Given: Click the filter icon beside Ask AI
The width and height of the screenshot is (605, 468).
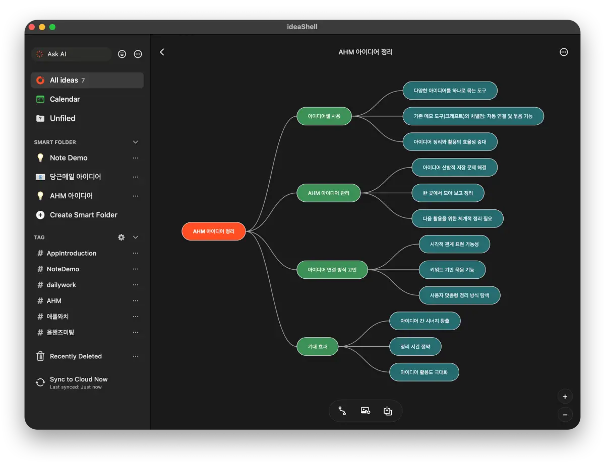Looking at the screenshot, I should [x=122, y=54].
